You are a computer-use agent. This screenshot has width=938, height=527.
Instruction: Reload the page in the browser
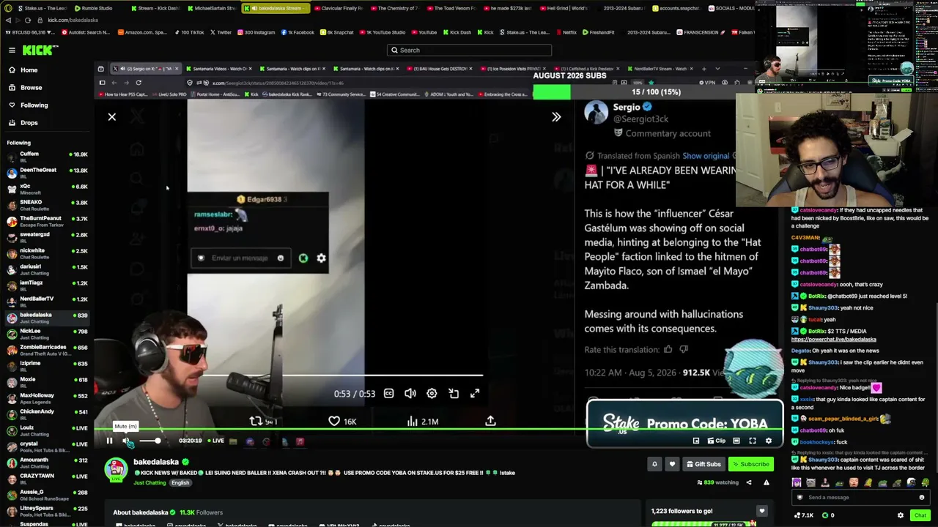[x=28, y=20]
